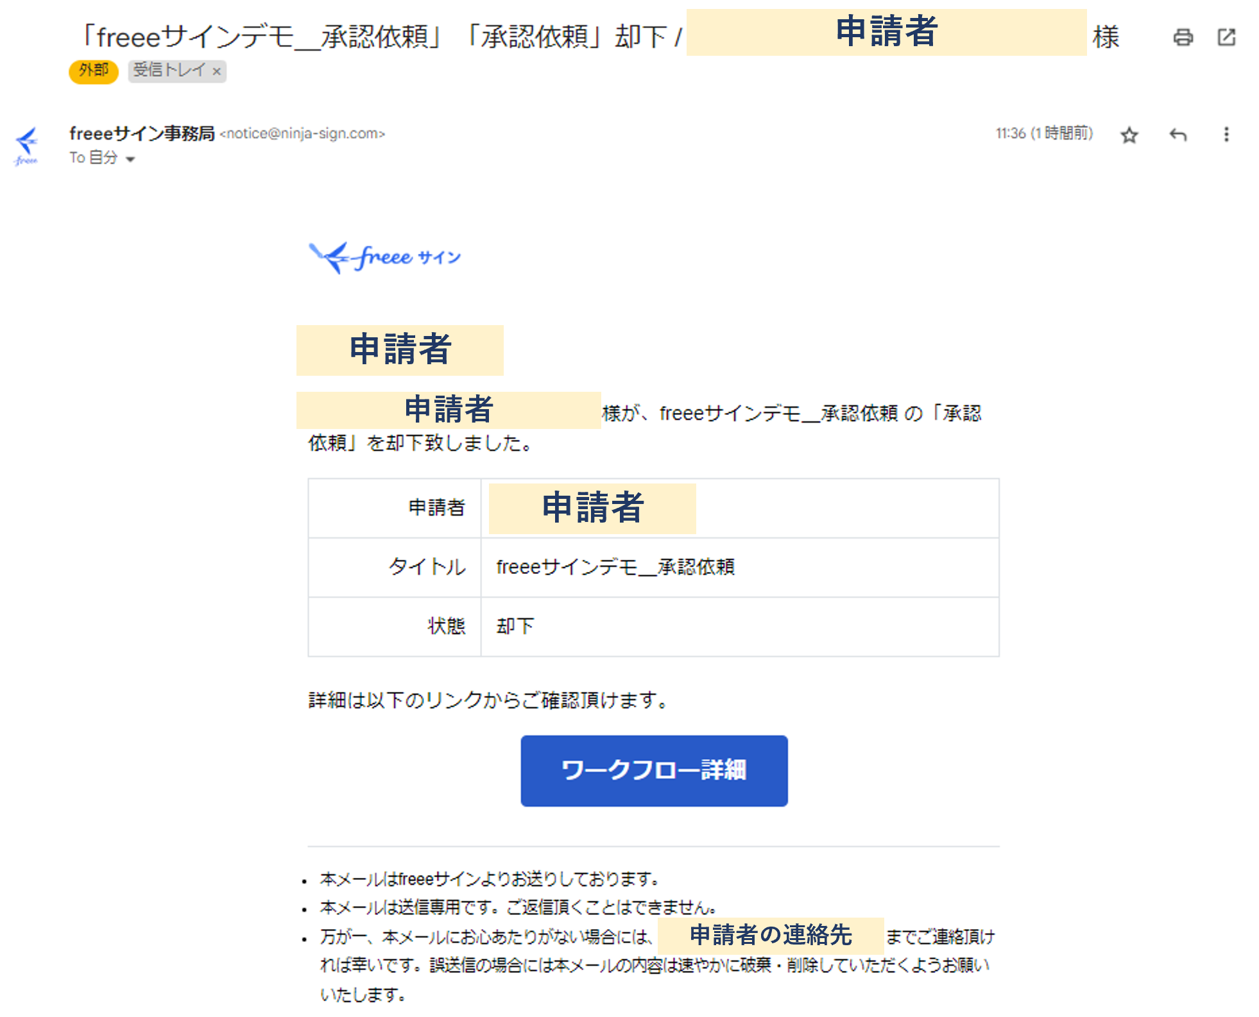Select the 状態 value 却下
Screen dimensions: 1259x1017
[515, 626]
